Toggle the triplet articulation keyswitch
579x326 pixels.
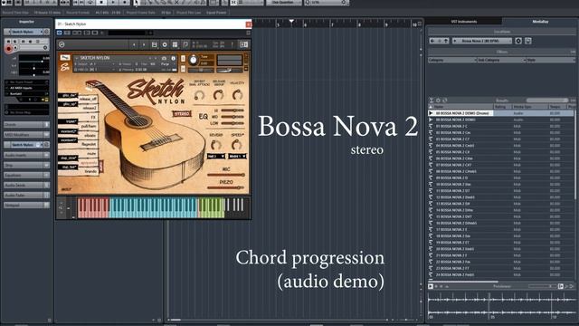tap(69, 121)
